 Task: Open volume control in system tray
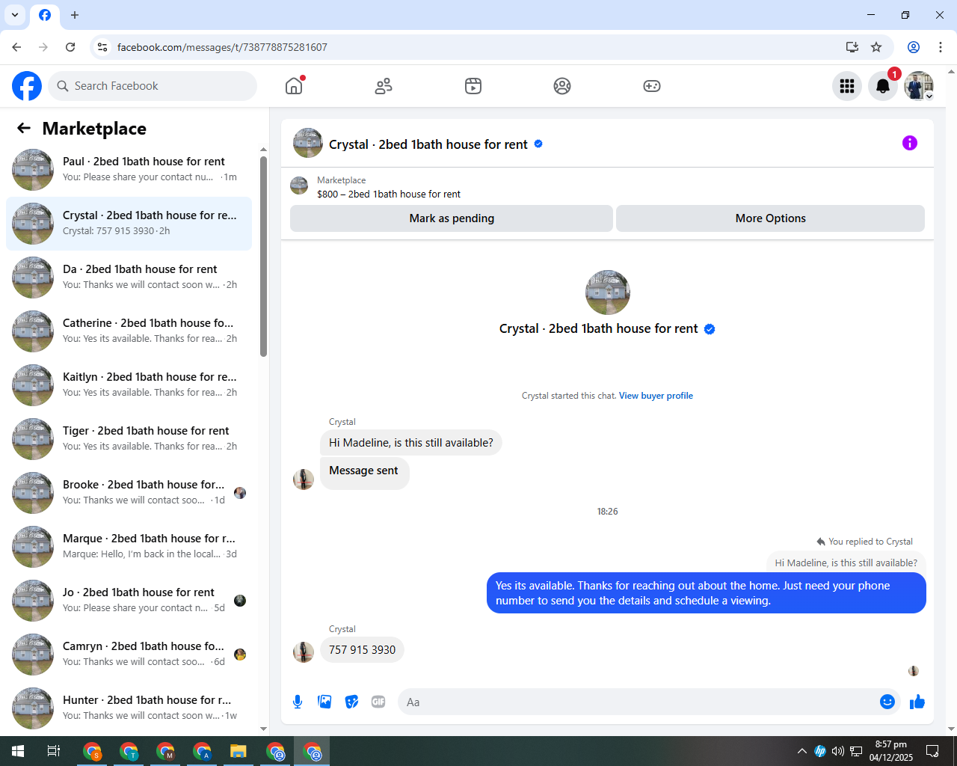coord(838,751)
